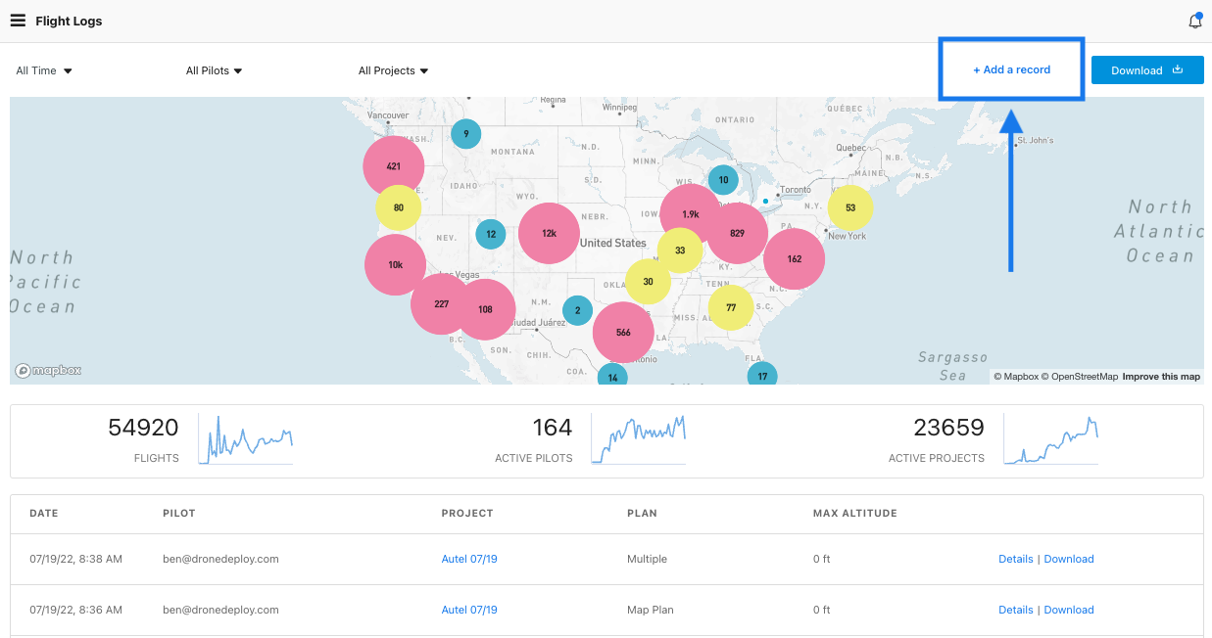Select the 421 pink map cluster

point(393,166)
